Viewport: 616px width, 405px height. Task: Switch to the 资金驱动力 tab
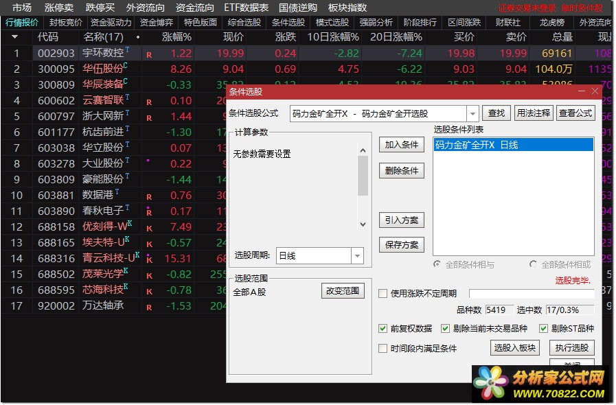(x=111, y=23)
